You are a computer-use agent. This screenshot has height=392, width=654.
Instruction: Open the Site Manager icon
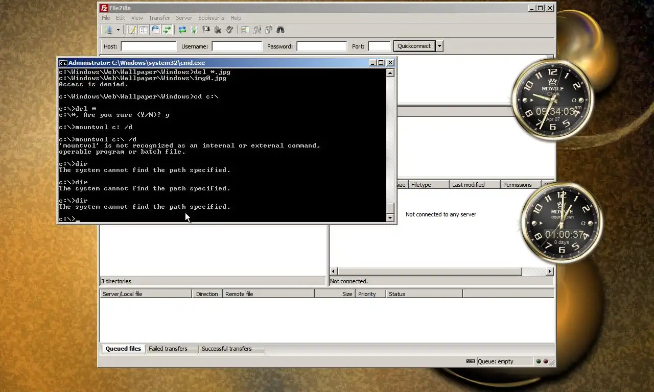[108, 30]
